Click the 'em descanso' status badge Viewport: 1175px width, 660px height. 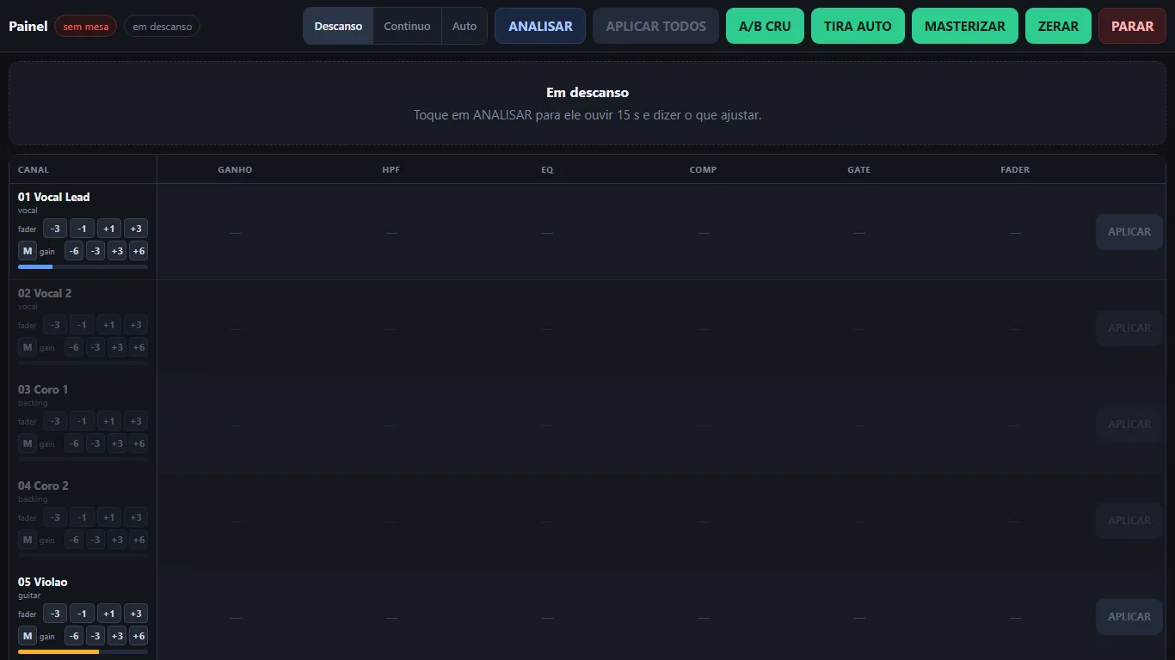click(163, 27)
